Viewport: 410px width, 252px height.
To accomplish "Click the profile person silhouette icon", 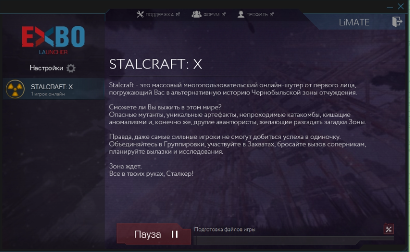I will coord(241,14).
